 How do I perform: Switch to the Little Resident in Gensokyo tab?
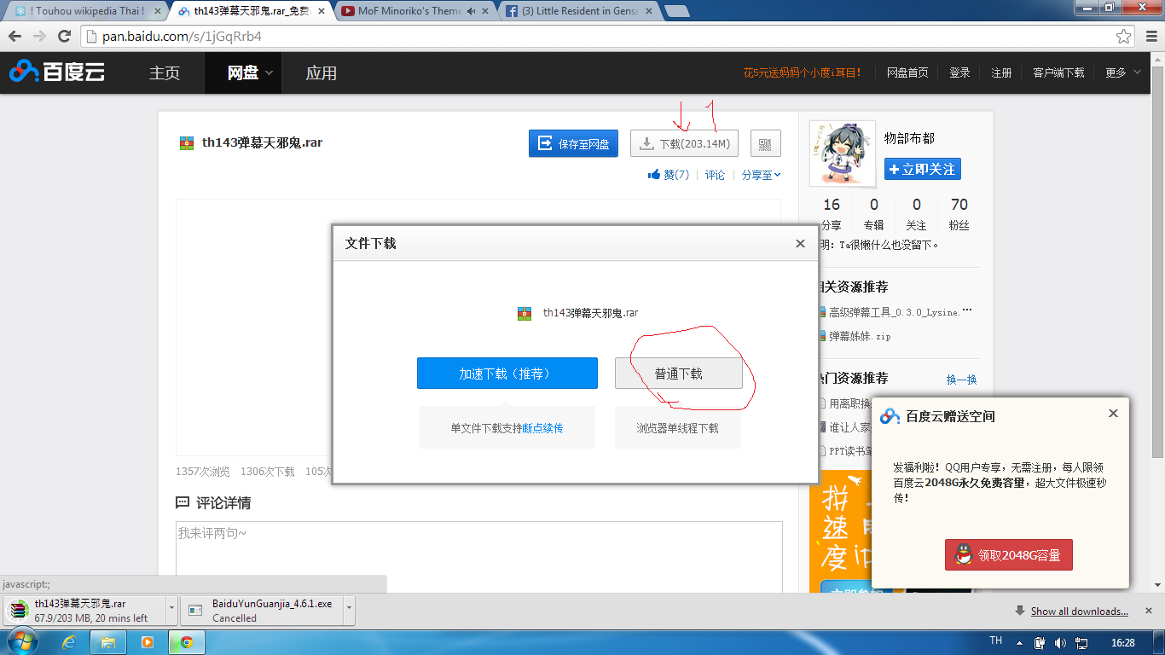tap(580, 11)
